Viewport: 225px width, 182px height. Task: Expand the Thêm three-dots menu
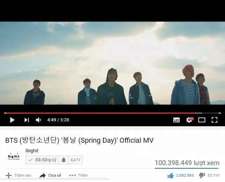(x=78, y=175)
